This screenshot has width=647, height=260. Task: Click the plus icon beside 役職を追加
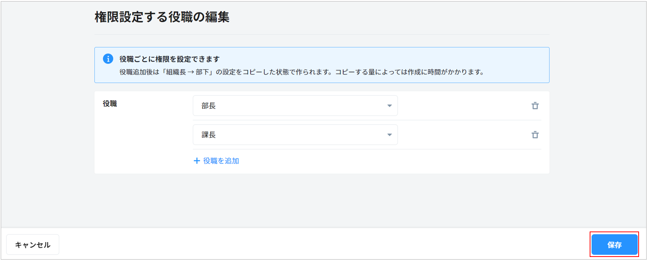tap(197, 161)
